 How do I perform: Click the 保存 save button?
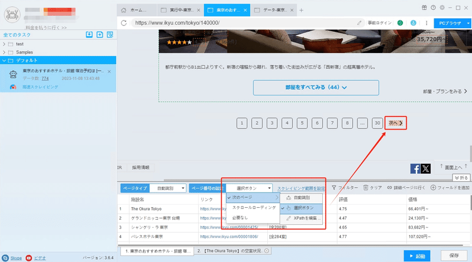[x=454, y=256]
